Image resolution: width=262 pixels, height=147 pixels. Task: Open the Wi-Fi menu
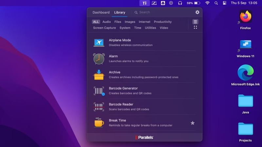point(207,3)
